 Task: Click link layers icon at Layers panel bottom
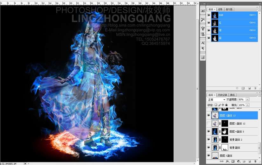222,161
